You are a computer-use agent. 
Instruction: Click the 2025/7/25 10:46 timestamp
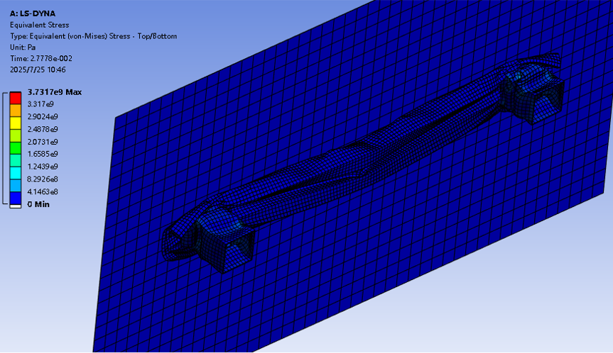click(38, 69)
